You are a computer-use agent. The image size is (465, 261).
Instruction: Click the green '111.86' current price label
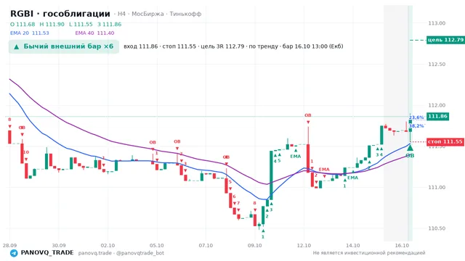tap(437, 116)
